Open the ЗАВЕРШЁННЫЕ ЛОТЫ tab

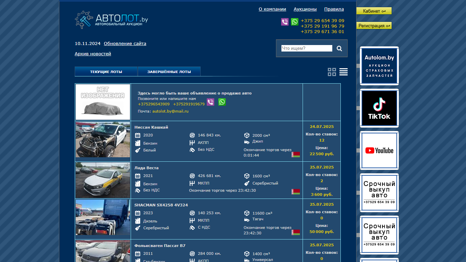coord(169,72)
